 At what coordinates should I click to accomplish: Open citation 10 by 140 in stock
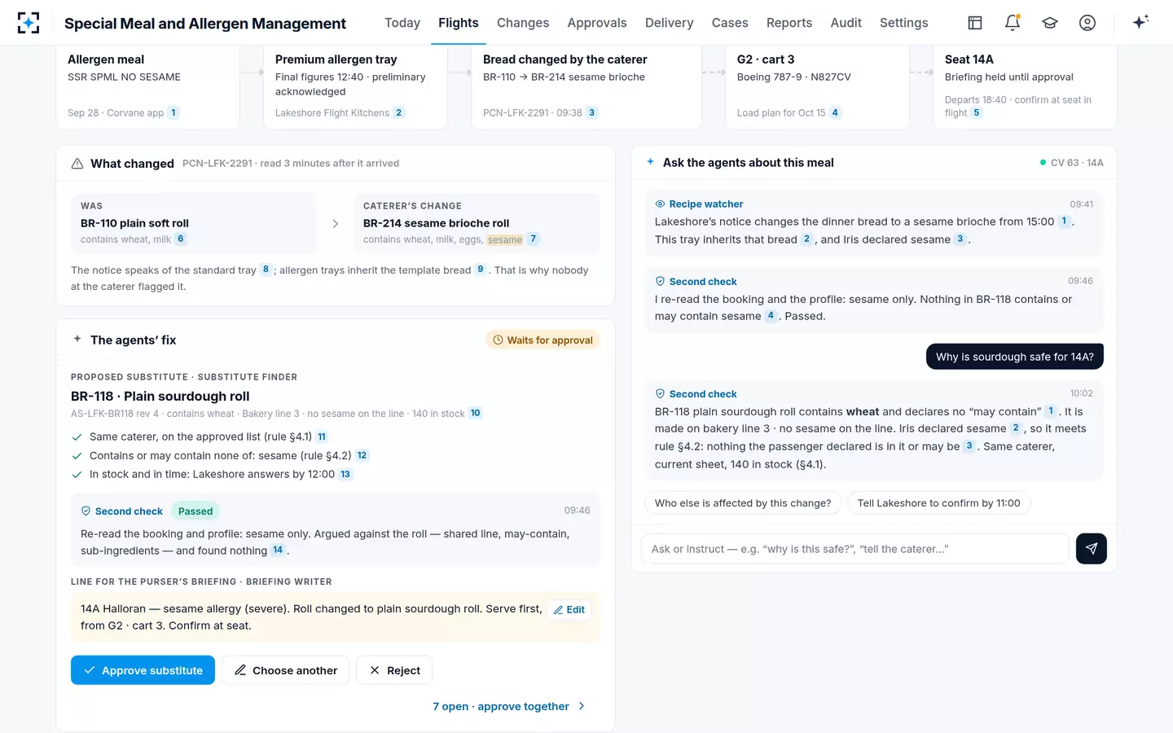tap(476, 414)
